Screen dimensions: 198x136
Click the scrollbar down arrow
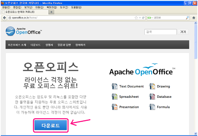tap(196, 134)
